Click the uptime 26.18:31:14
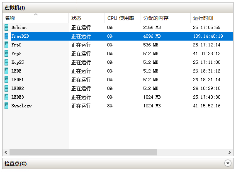 click(207, 80)
